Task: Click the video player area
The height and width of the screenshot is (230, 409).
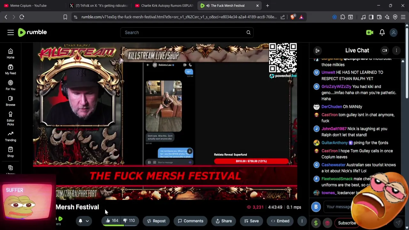Action: coord(165,121)
